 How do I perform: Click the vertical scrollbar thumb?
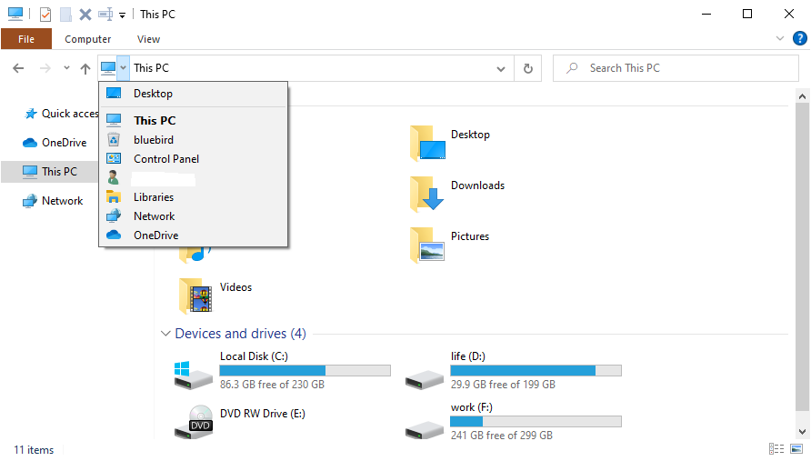point(802,257)
